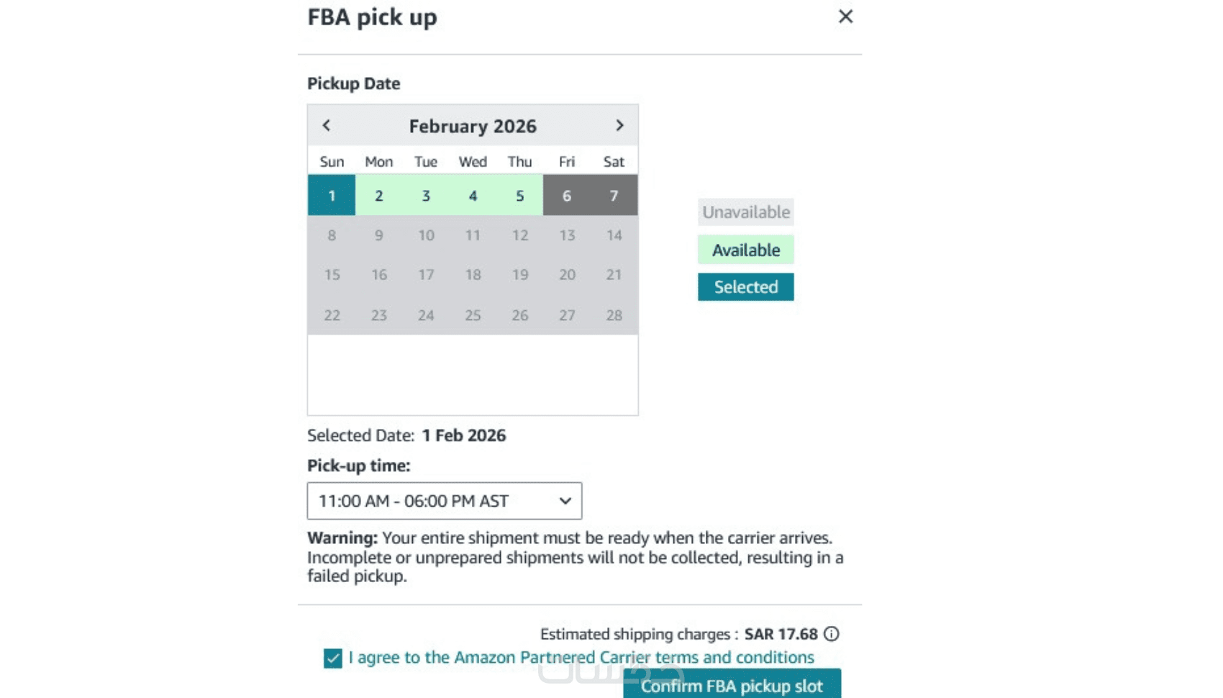The image size is (1223, 698).
Task: Click Confirm FBA pickup slot button
Action: 731,686
